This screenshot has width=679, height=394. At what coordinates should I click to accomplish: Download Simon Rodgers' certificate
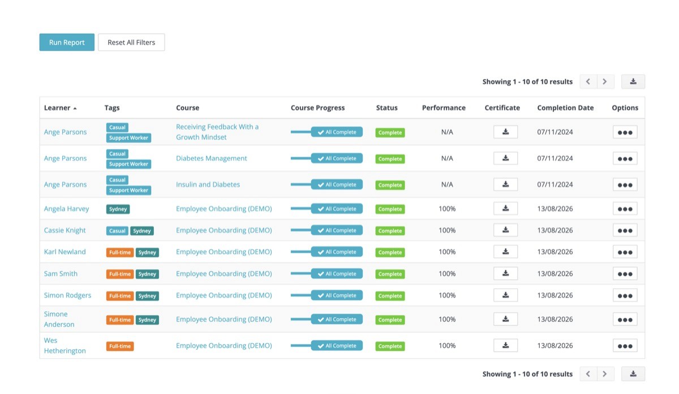tap(505, 295)
